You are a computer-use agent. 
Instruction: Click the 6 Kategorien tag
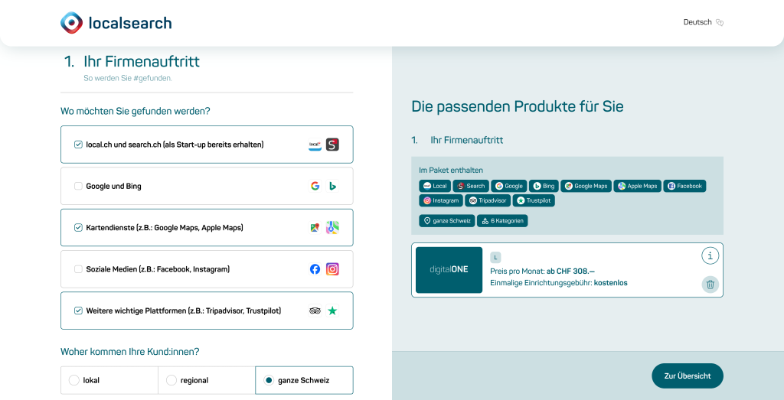click(x=502, y=221)
